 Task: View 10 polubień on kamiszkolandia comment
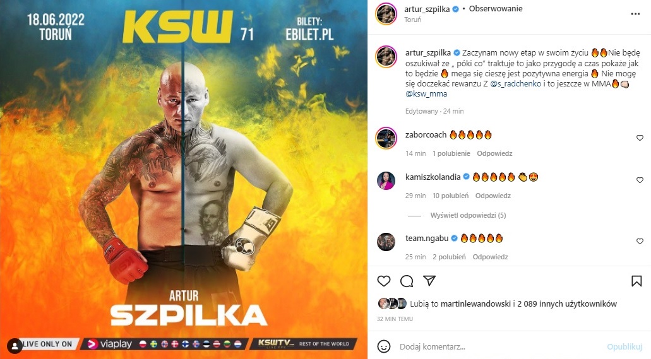[x=450, y=196]
